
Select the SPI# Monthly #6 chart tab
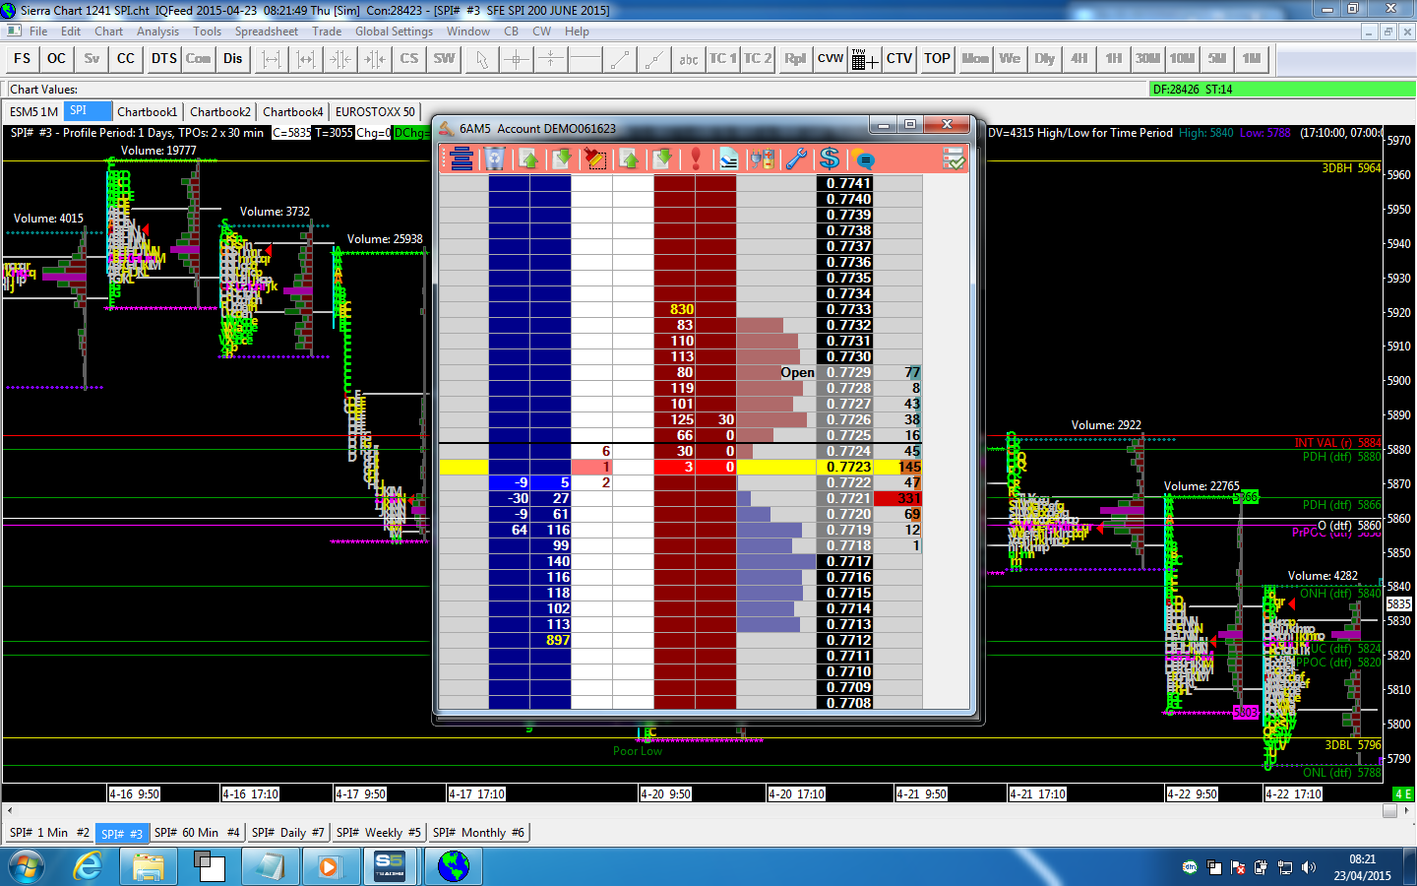click(x=478, y=833)
